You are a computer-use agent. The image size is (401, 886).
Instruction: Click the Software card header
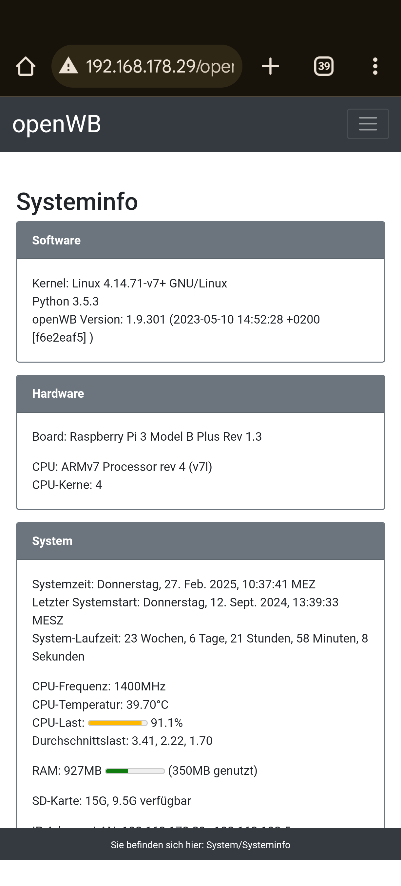(200, 241)
